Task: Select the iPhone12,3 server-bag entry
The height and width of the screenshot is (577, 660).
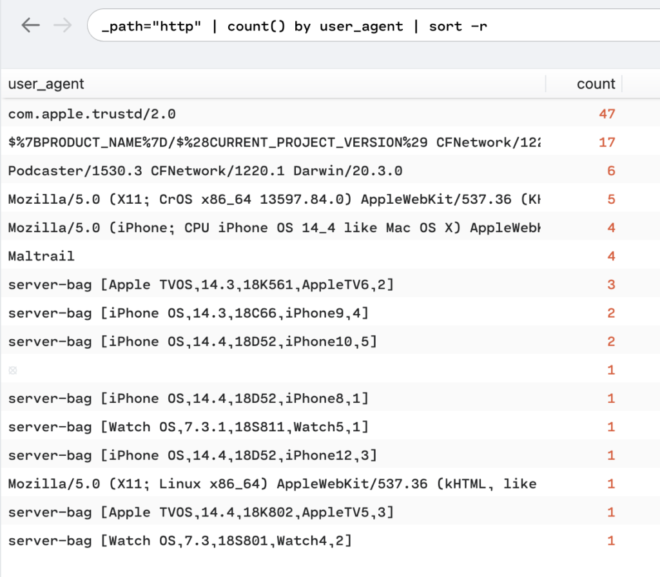Action: pyautogui.click(x=192, y=455)
